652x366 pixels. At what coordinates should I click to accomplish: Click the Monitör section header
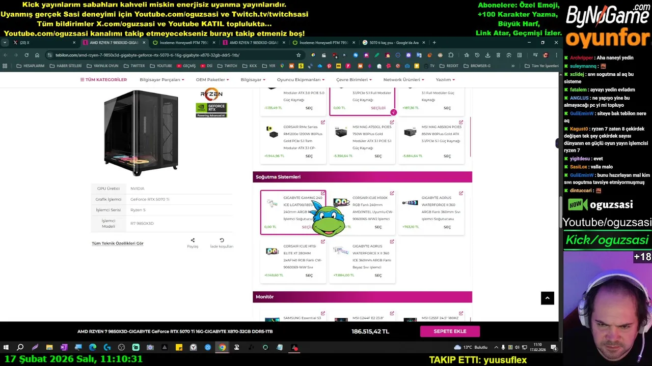pos(362,297)
